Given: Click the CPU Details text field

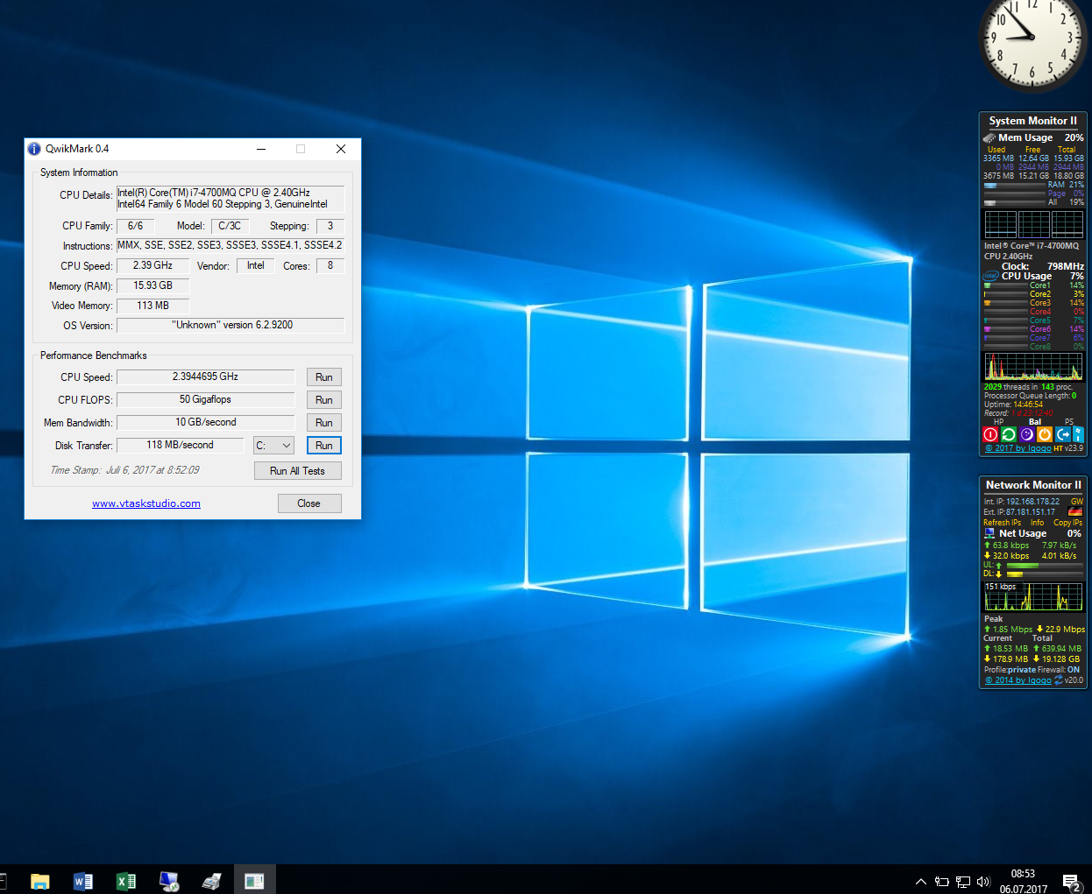Looking at the screenshot, I should (230, 199).
